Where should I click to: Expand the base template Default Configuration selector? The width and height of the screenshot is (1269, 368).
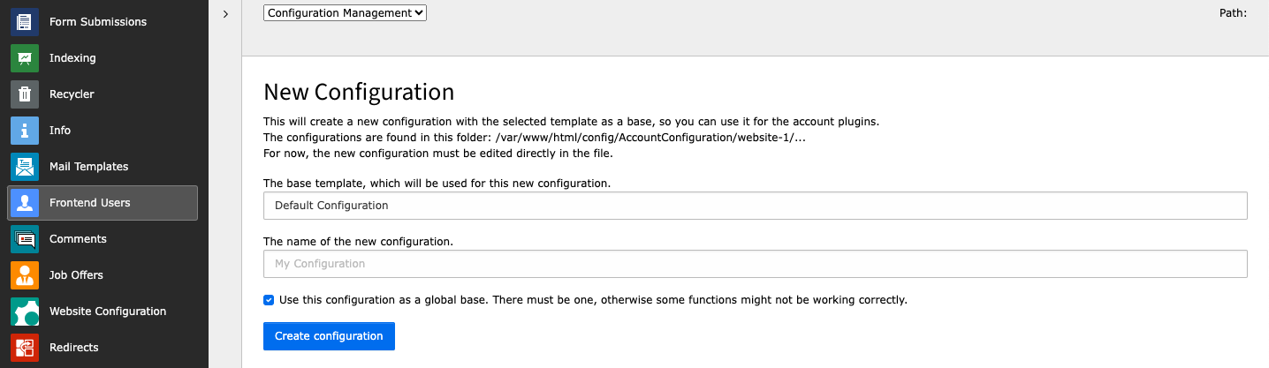[x=755, y=206]
